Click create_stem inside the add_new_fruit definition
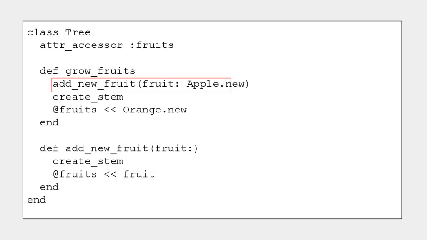 click(88, 161)
